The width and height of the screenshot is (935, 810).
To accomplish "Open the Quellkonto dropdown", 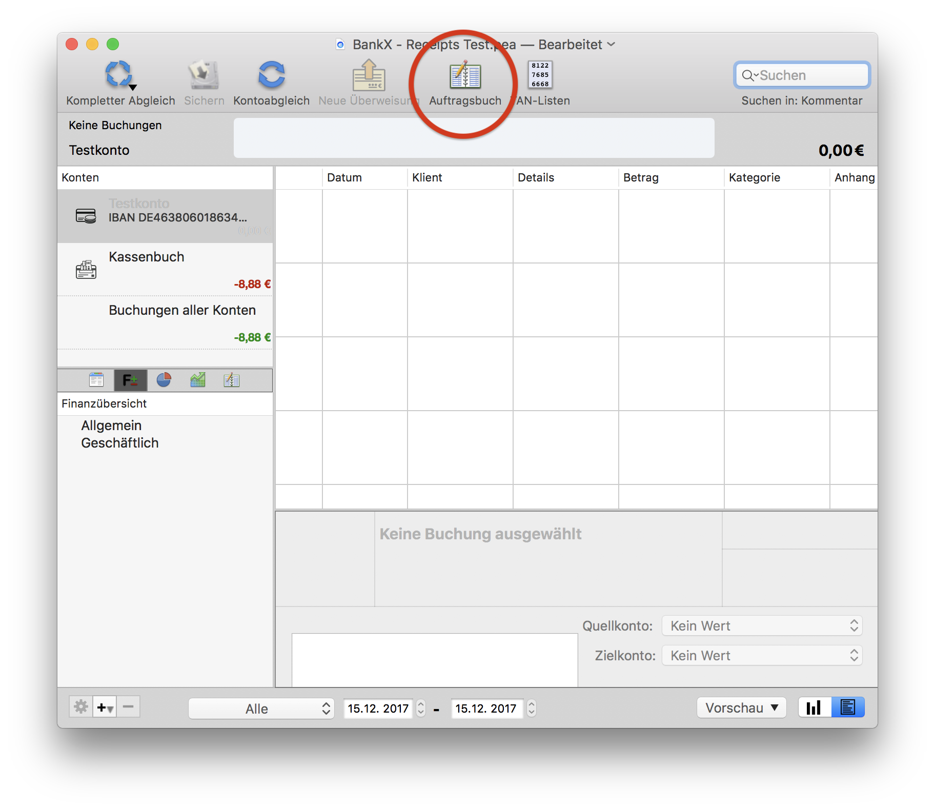I will coord(762,625).
